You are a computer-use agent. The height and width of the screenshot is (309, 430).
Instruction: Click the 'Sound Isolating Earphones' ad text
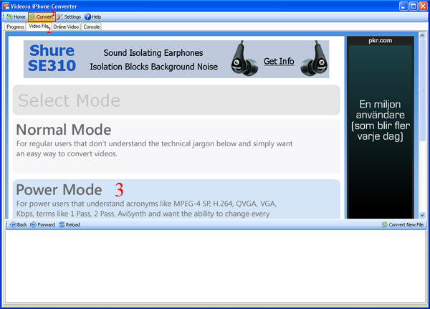(x=153, y=52)
